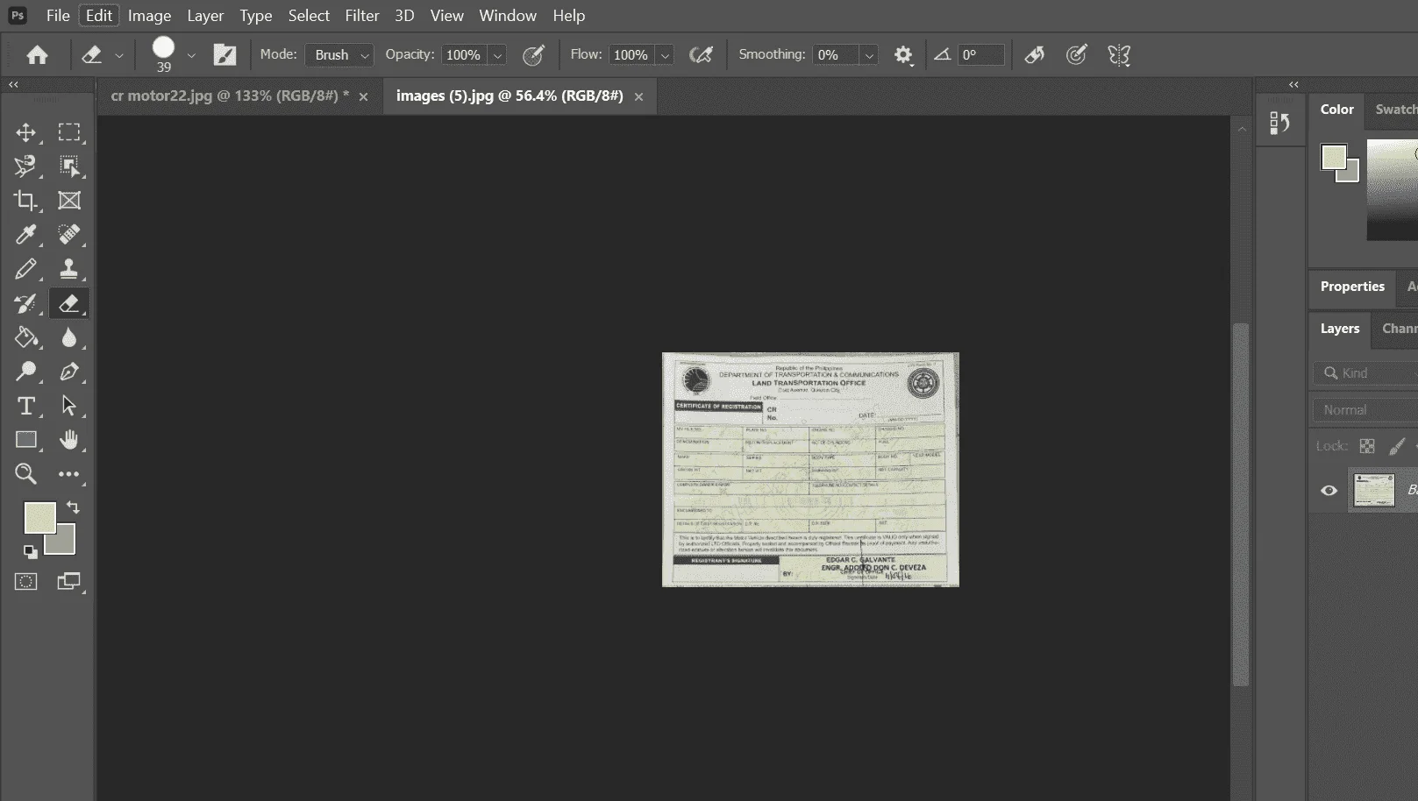
Task: Switch to the Swatches panel tab
Action: pyautogui.click(x=1396, y=110)
